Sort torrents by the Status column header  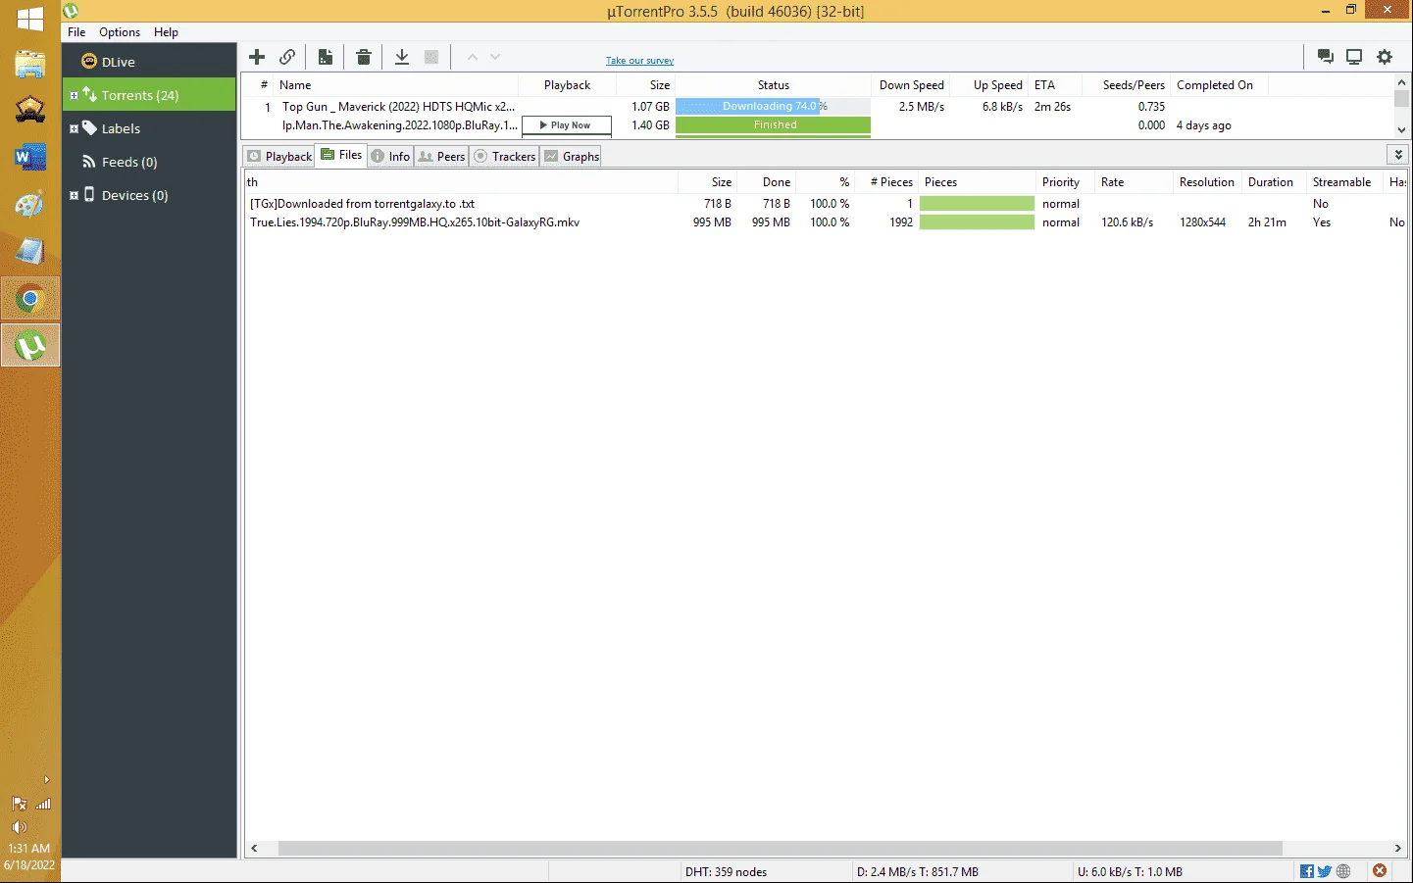[x=773, y=85]
